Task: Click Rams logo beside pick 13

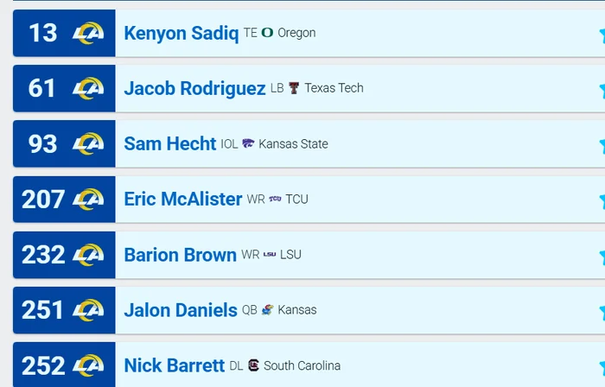Action: click(x=88, y=34)
